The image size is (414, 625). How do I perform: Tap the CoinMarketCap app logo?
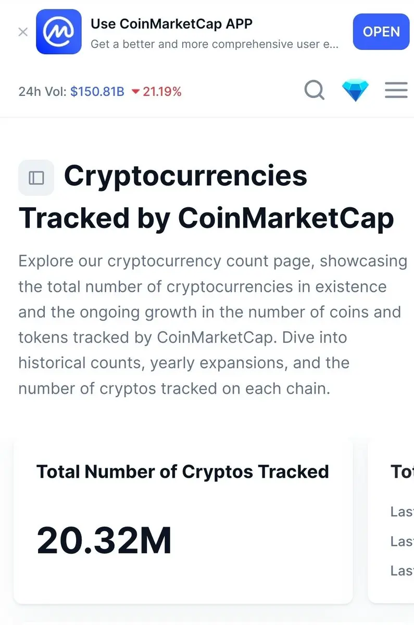pos(59,32)
